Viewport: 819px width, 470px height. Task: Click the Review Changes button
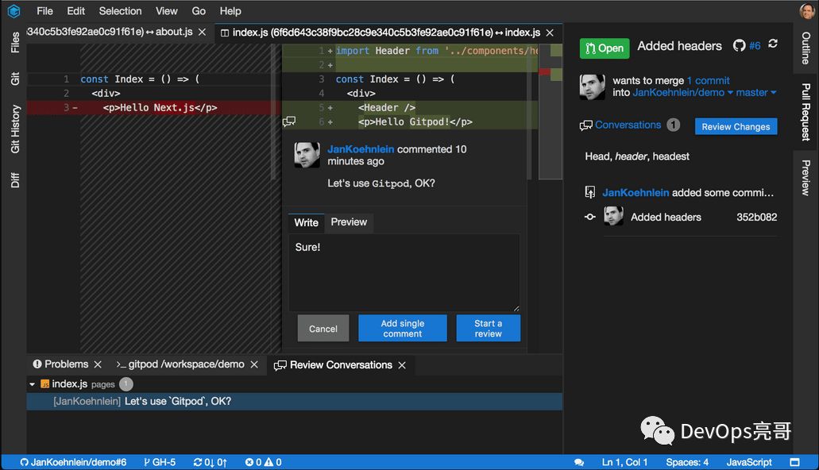pyautogui.click(x=736, y=126)
